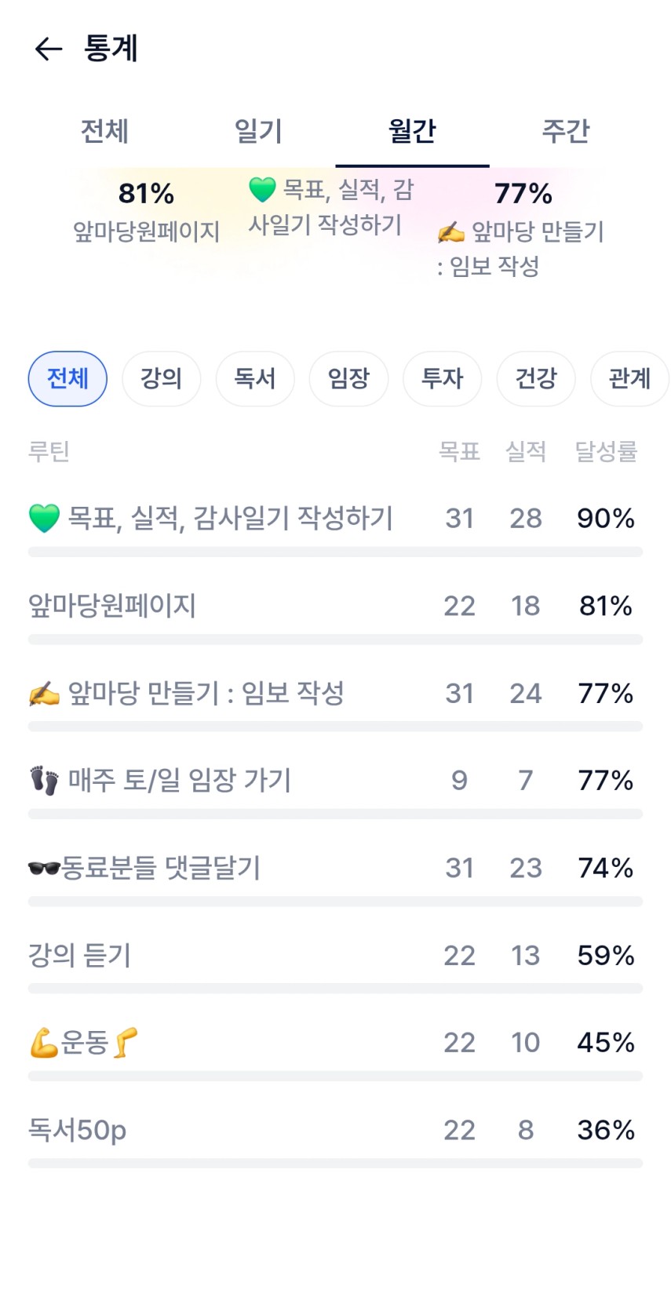
Task: Switch to the 전체 tab
Action: click(104, 131)
